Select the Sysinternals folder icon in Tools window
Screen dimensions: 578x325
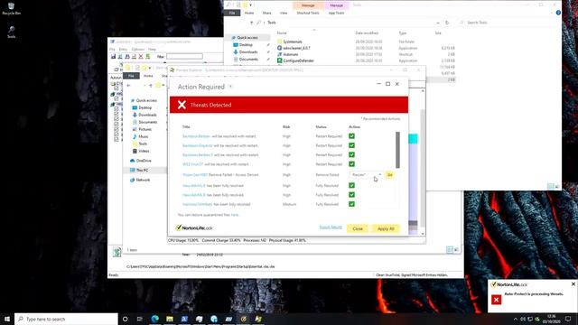click(279, 42)
